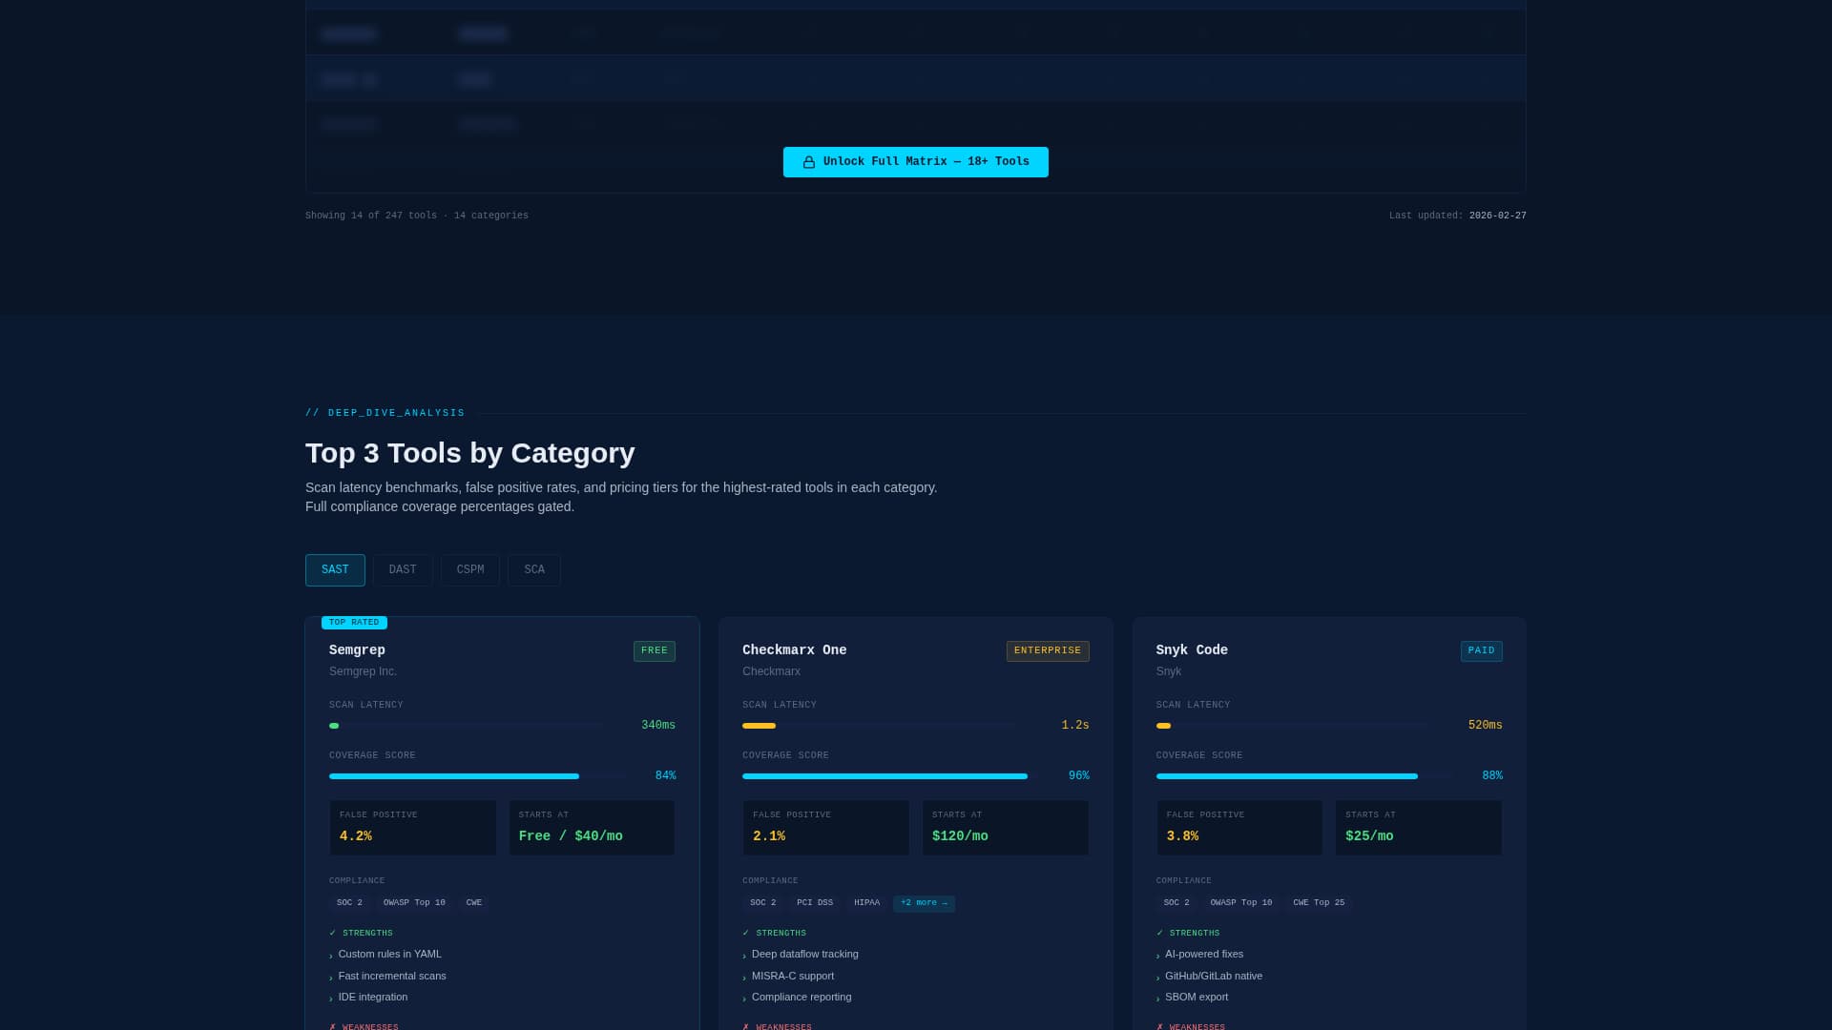Click the HIPAA compliance tag
The image size is (1832, 1030).
coord(866,903)
